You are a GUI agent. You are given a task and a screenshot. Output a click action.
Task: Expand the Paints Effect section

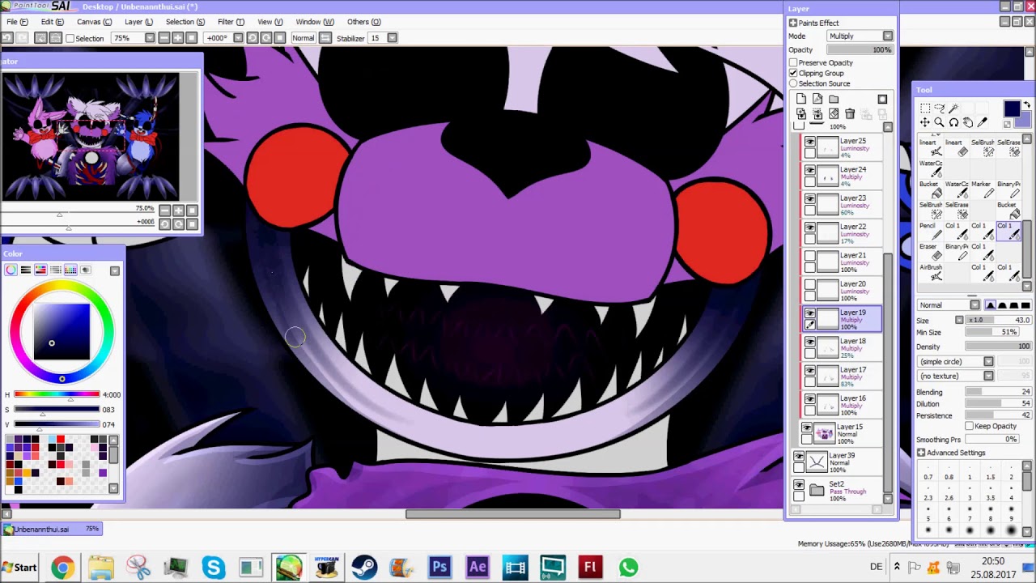(793, 23)
